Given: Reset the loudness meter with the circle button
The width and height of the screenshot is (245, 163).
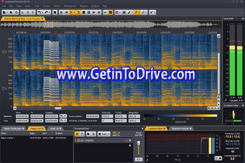Looking at the screenshot, I should tap(216, 158).
